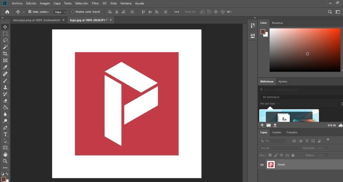The image size is (343, 182).
Task: Select the Hand tool
Action: tap(5, 154)
